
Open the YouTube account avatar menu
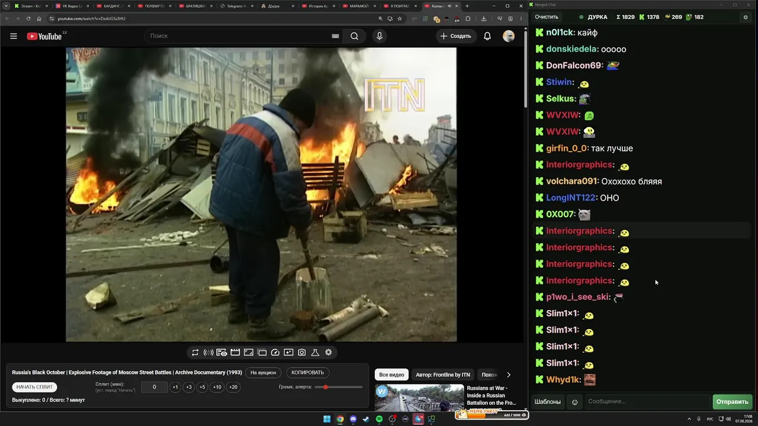coord(509,36)
